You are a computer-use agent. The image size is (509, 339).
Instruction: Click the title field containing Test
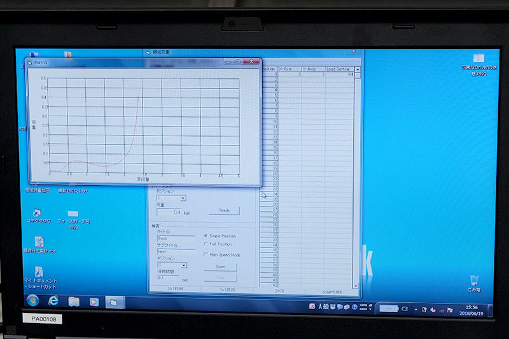pos(176,239)
